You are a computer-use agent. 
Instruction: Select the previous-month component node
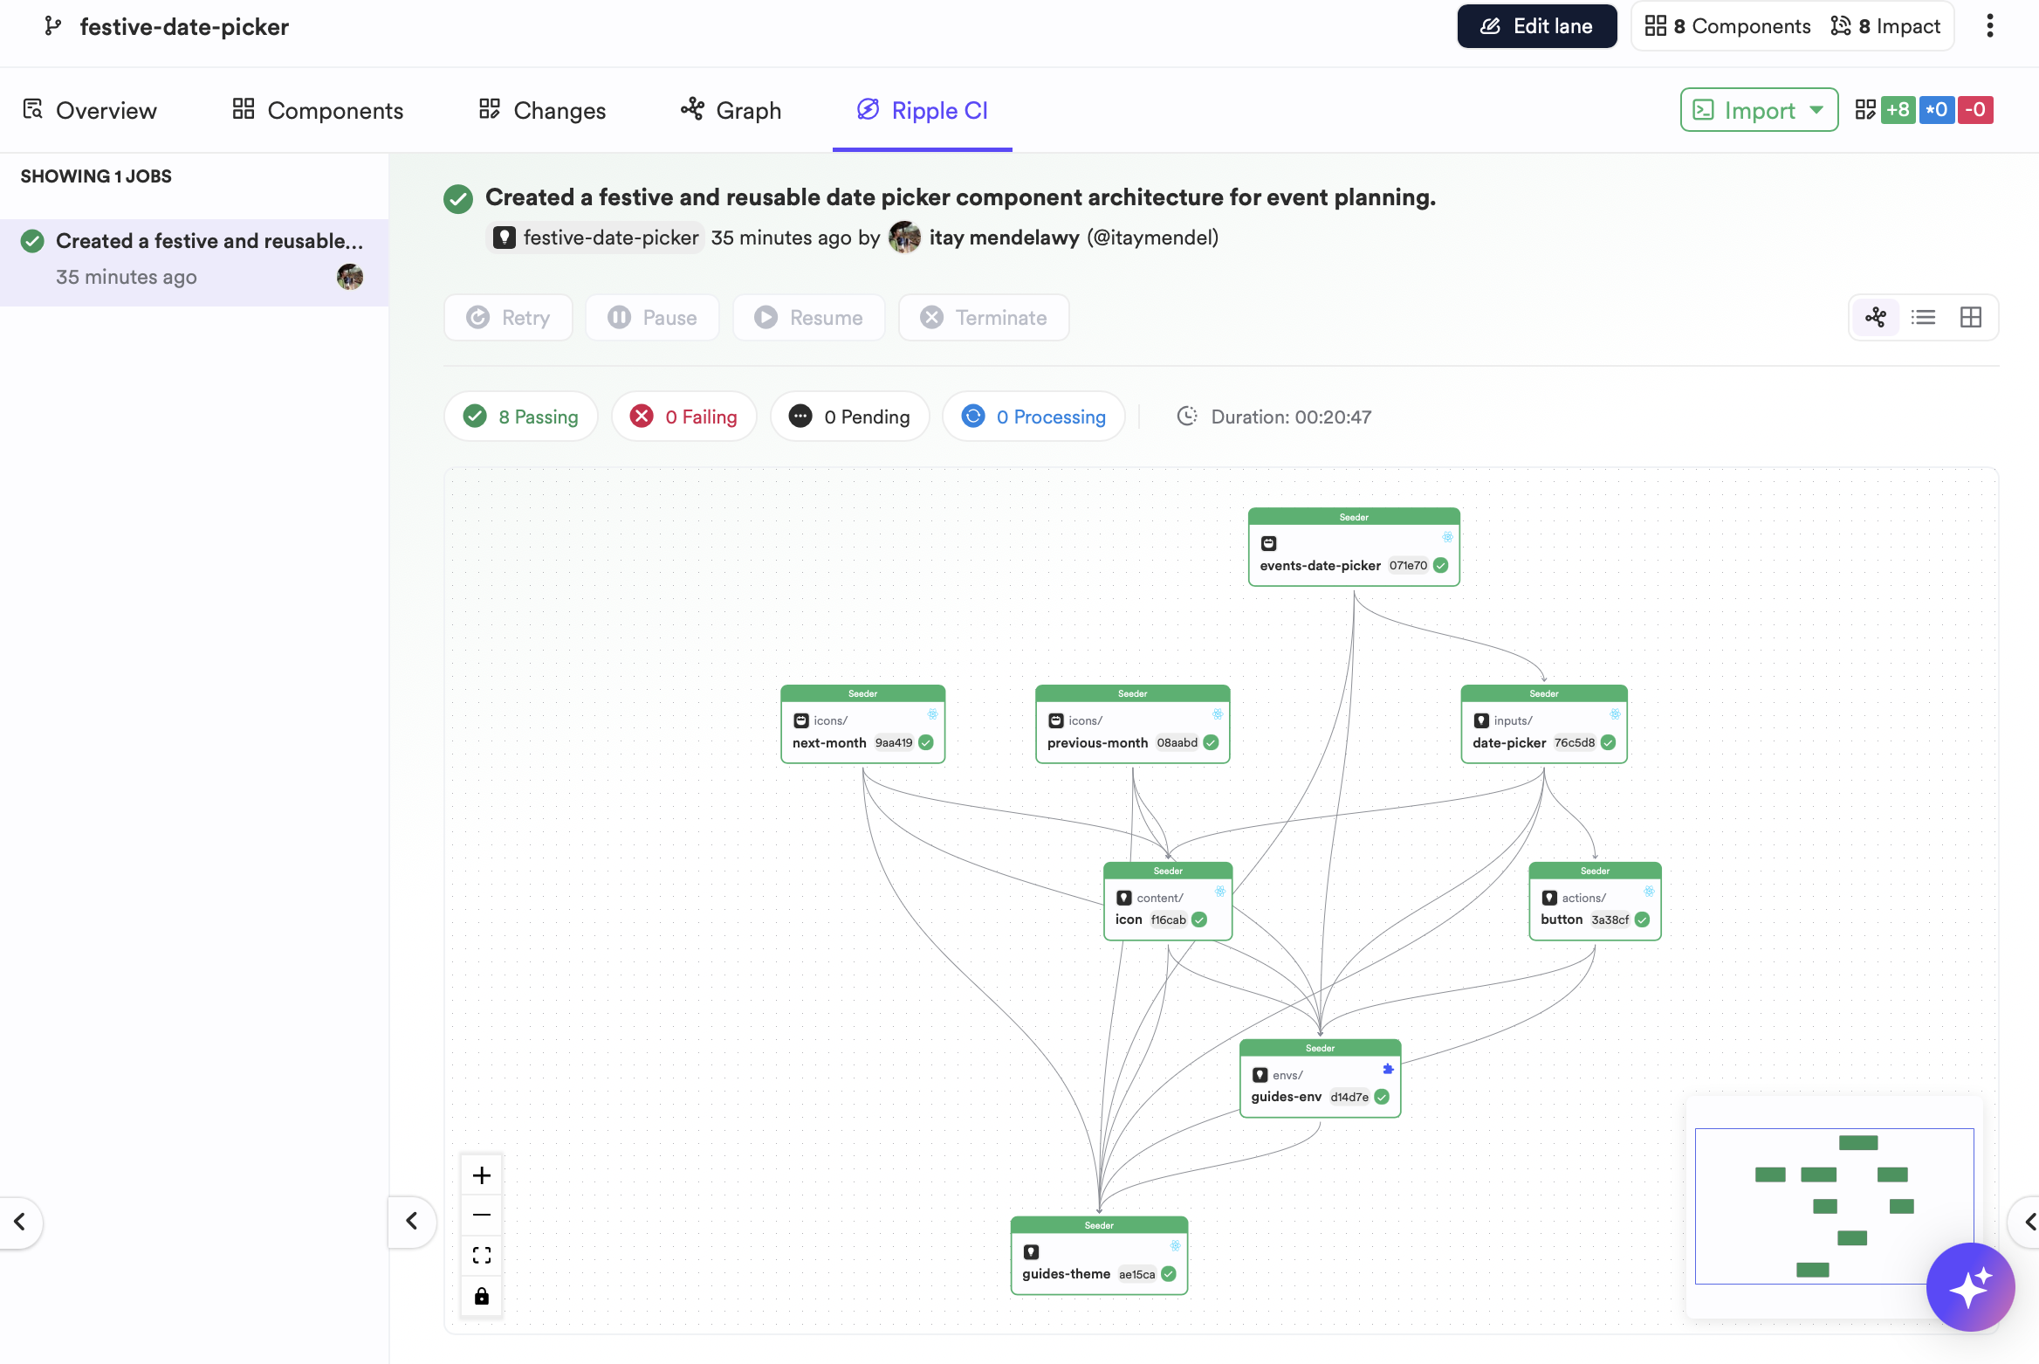(1132, 725)
